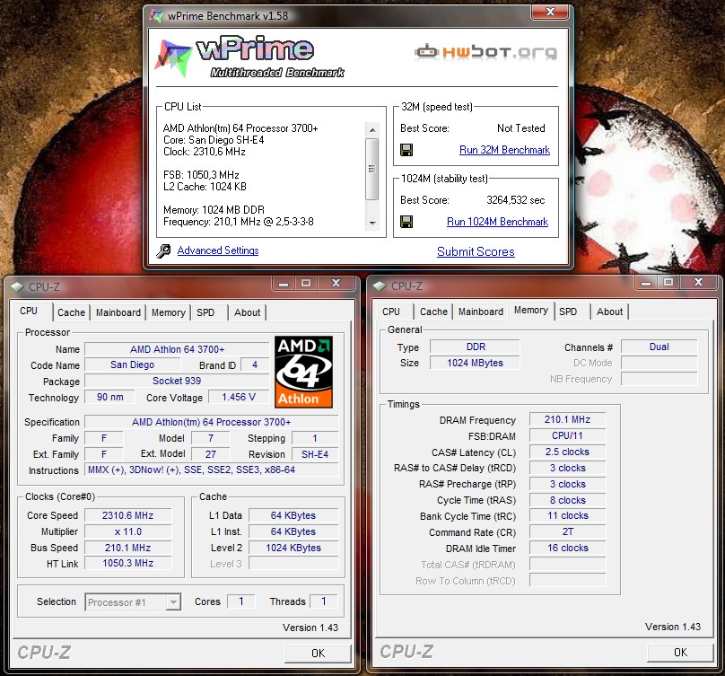Close the left CPU-Z window
The image size is (725, 676).
click(336, 283)
